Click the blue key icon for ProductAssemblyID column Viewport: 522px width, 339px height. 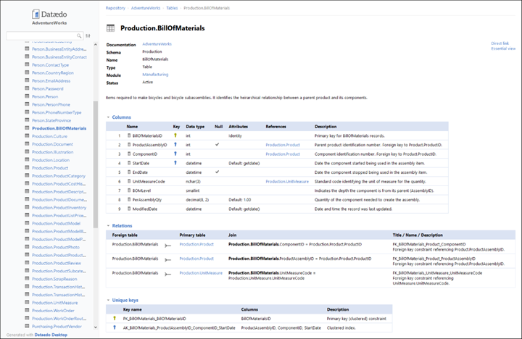[175, 145]
